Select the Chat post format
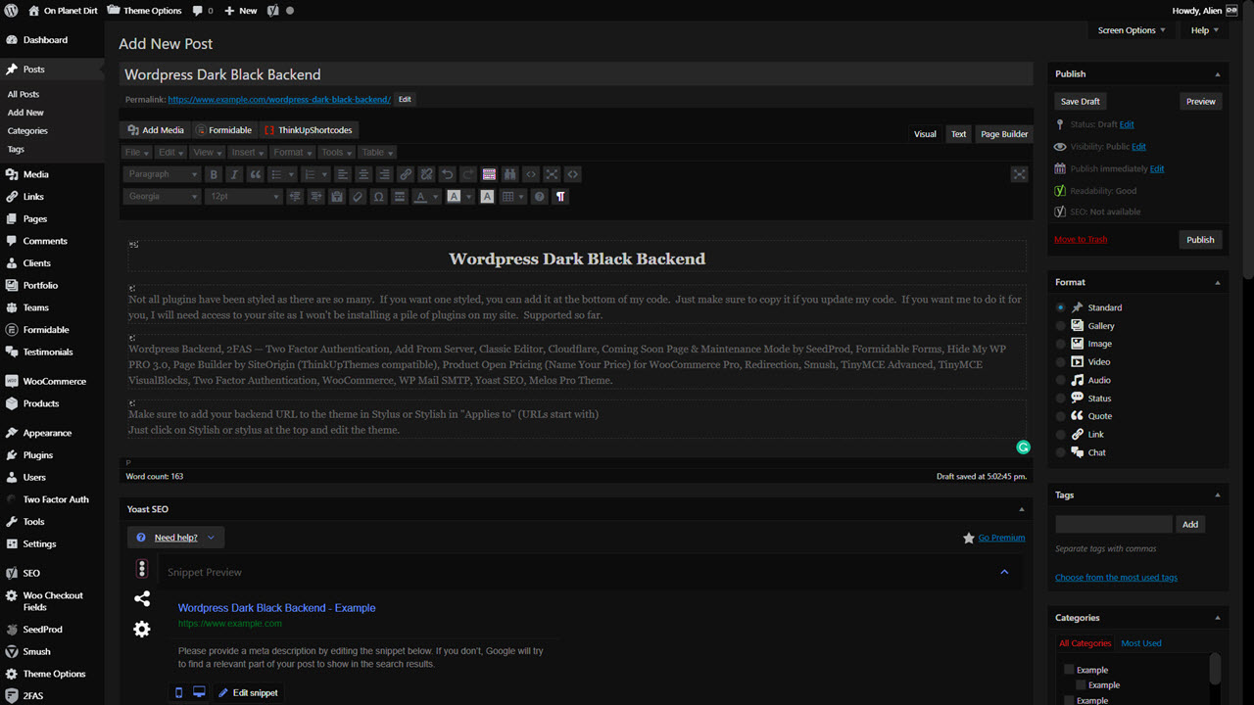 [1060, 452]
